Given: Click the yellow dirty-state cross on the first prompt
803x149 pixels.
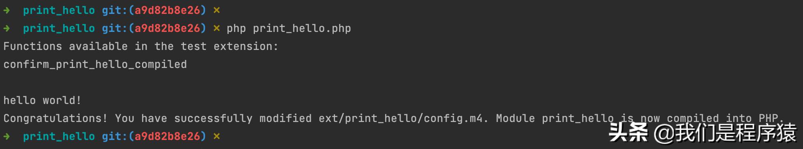Looking at the screenshot, I should click(x=217, y=11).
